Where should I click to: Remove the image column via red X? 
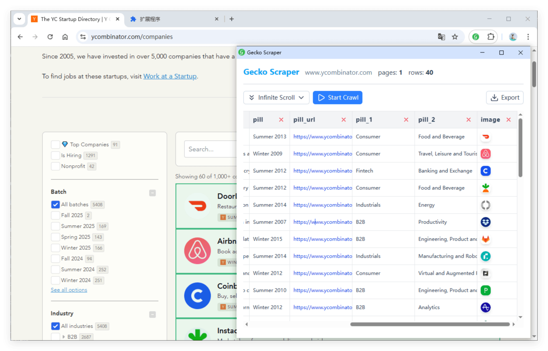[508, 120]
